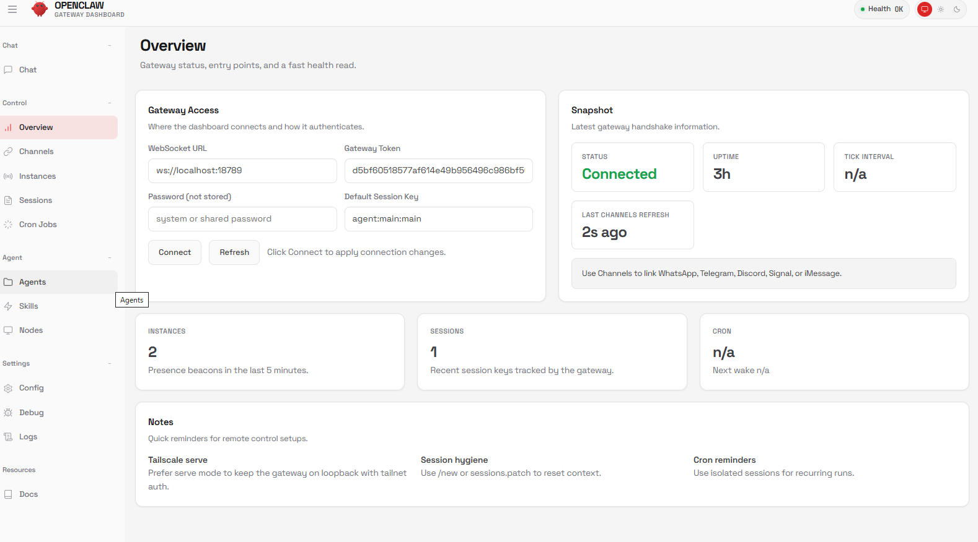This screenshot has height=542, width=978.
Task: Click the Tailscale serve note title
Action: tap(178, 460)
